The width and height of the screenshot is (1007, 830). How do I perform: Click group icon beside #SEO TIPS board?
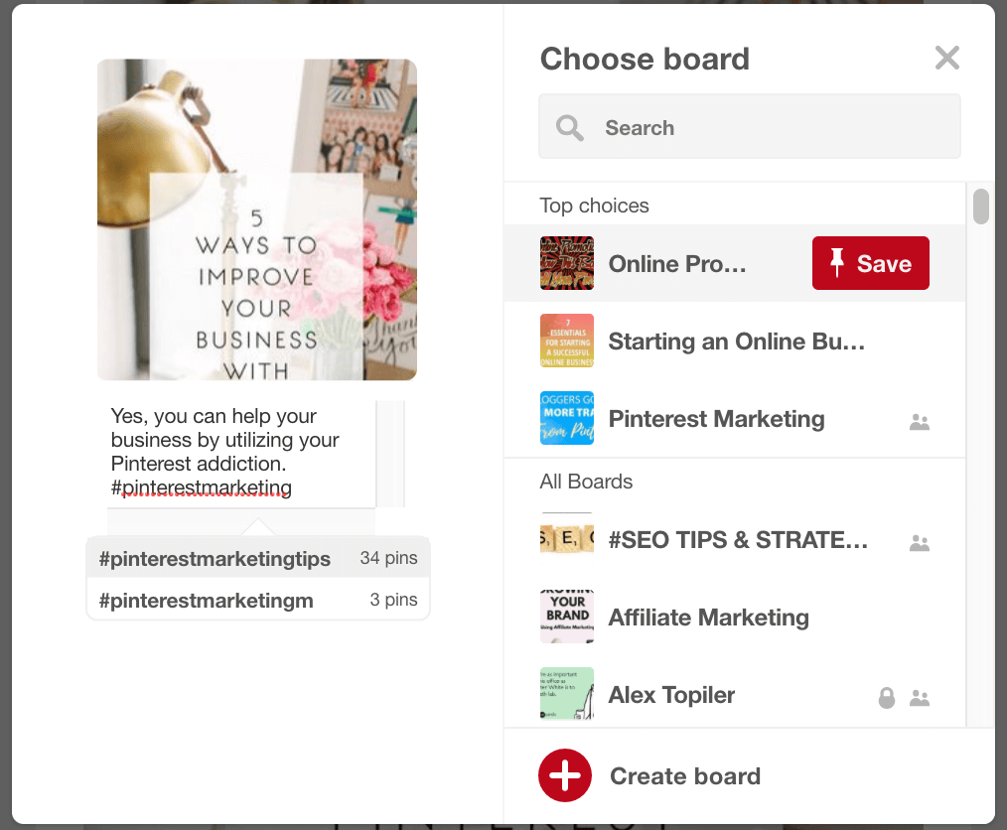[920, 543]
